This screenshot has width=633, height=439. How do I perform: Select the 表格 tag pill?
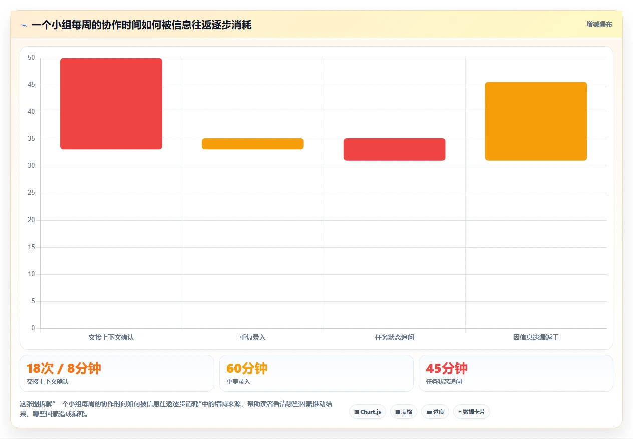click(404, 412)
